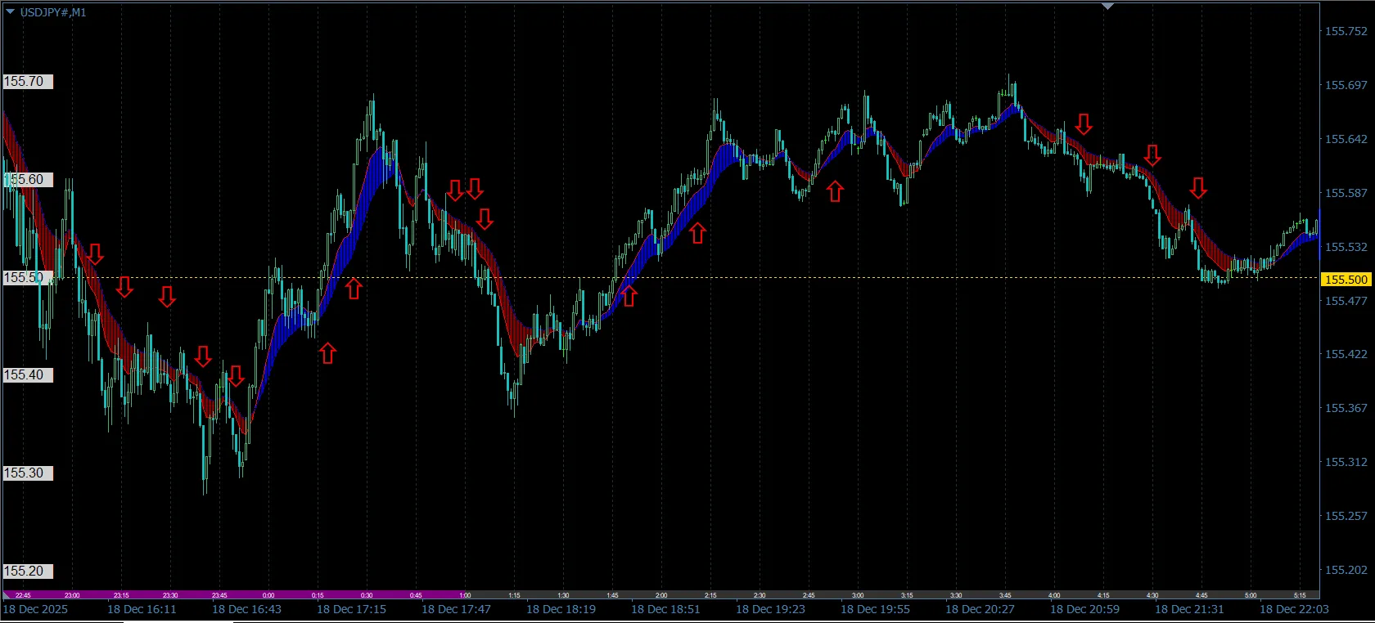Click the red up arrow at 155.42 level
The height and width of the screenshot is (623, 1375).
coord(327,353)
